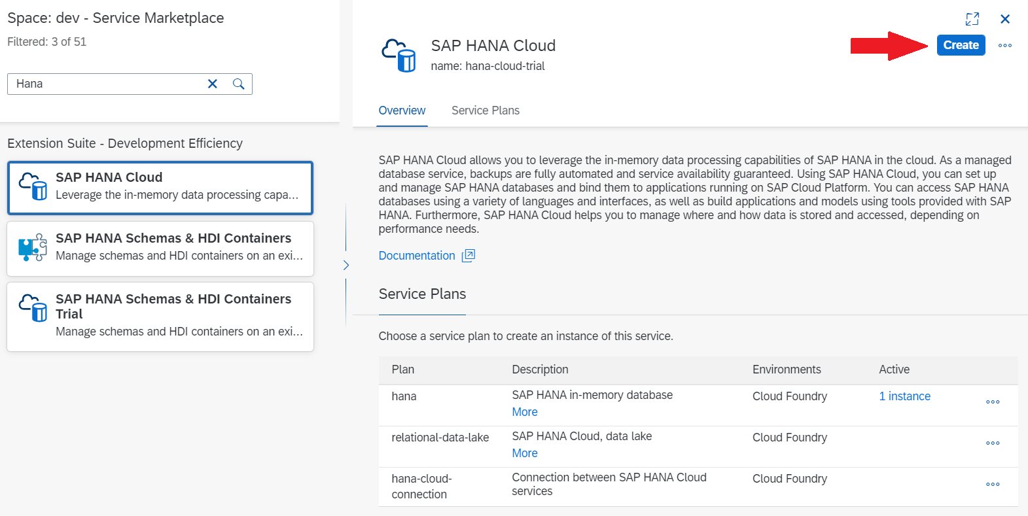The image size is (1028, 516).
Task: Select SAP HANA Schemas & HDI Containers tile
Action: click(x=160, y=249)
